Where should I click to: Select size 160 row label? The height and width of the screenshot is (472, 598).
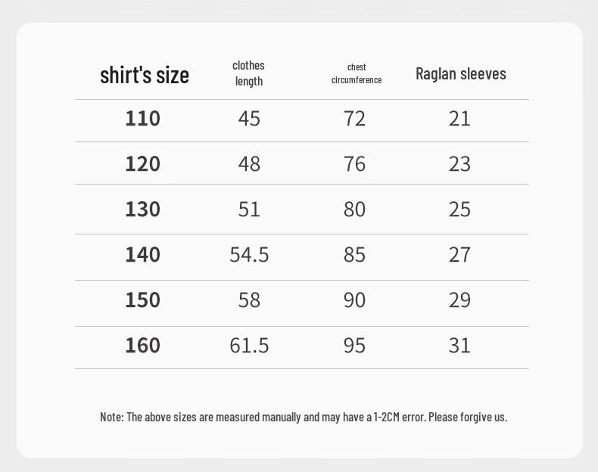tap(142, 345)
